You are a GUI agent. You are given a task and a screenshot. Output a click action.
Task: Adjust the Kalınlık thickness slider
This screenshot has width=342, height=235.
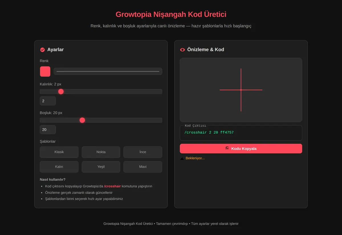click(101, 92)
